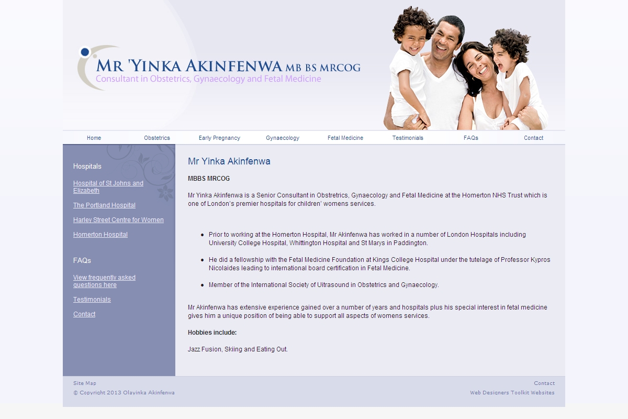The width and height of the screenshot is (628, 419).
Task: Open the Obstetrics navigation item
Action: [157, 138]
